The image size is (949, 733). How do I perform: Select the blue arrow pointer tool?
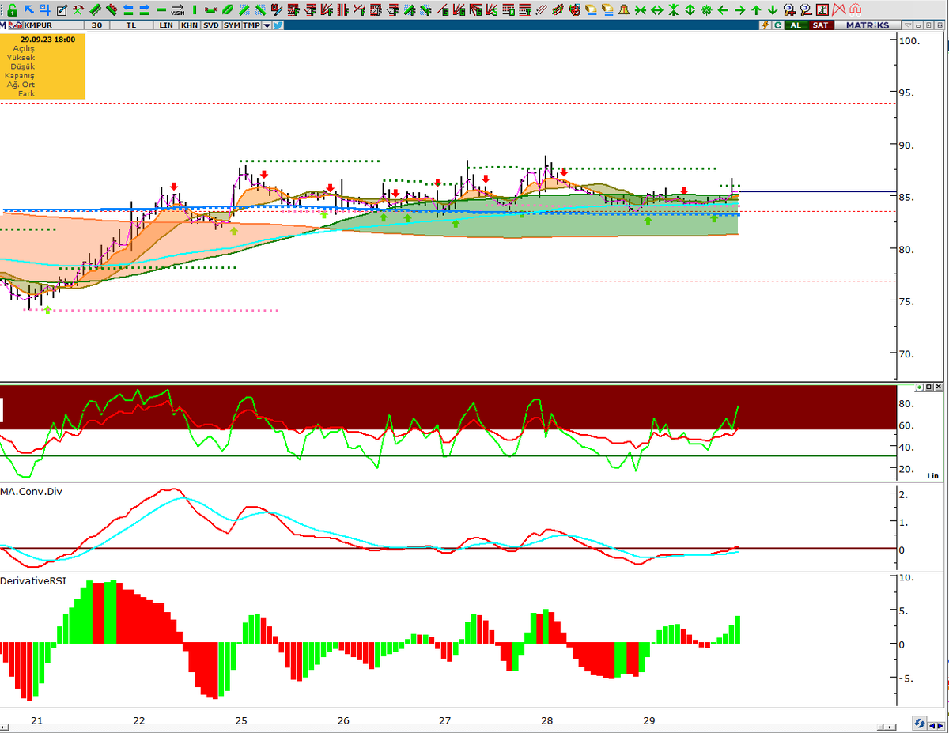click(29, 10)
